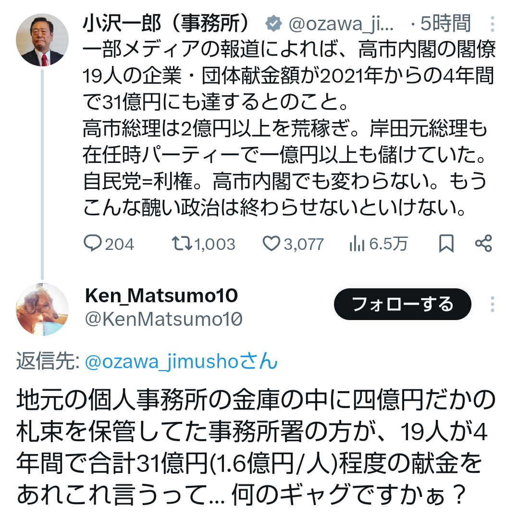Image resolution: width=519 pixels, height=519 pixels.
Task: Open the @ozawa_jimusho mention link
Action: 181,361
